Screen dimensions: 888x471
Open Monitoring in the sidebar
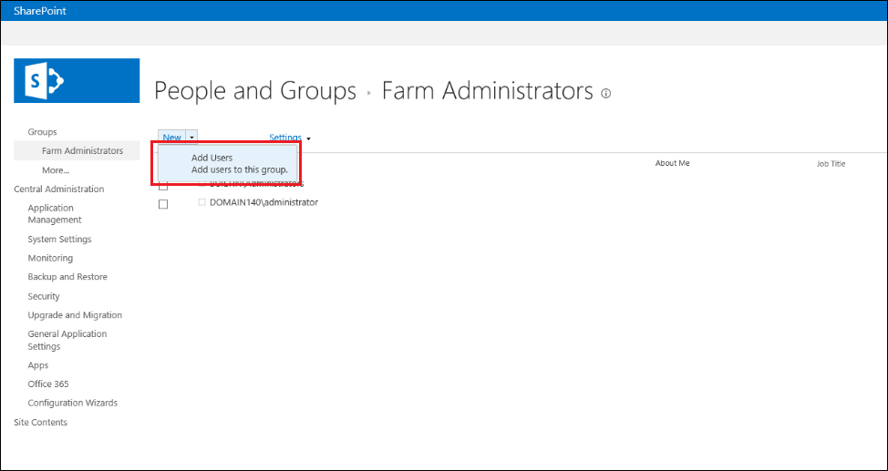(x=50, y=258)
